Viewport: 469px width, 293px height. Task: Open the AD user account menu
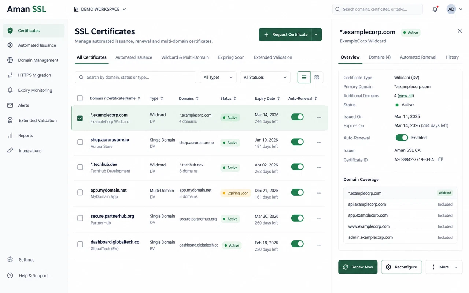pos(454,9)
